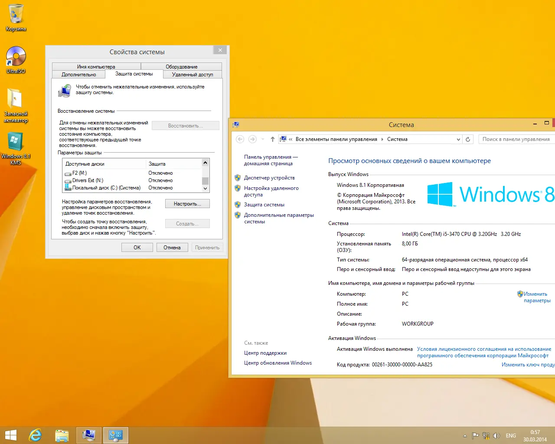Open the Microsoft license terms link
The image size is (555, 444).
coord(484,353)
